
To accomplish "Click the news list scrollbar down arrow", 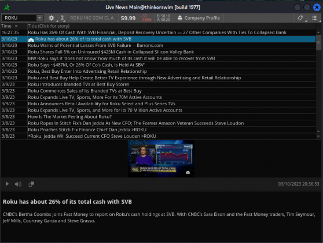I will [318, 136].
